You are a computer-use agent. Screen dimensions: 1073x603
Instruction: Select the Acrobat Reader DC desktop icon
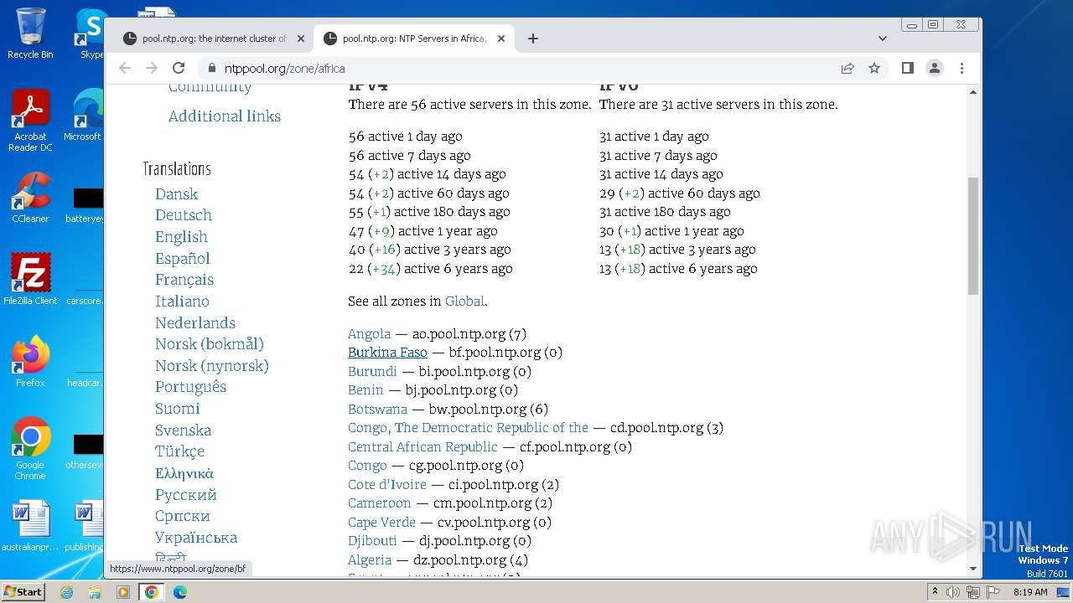pyautogui.click(x=30, y=121)
